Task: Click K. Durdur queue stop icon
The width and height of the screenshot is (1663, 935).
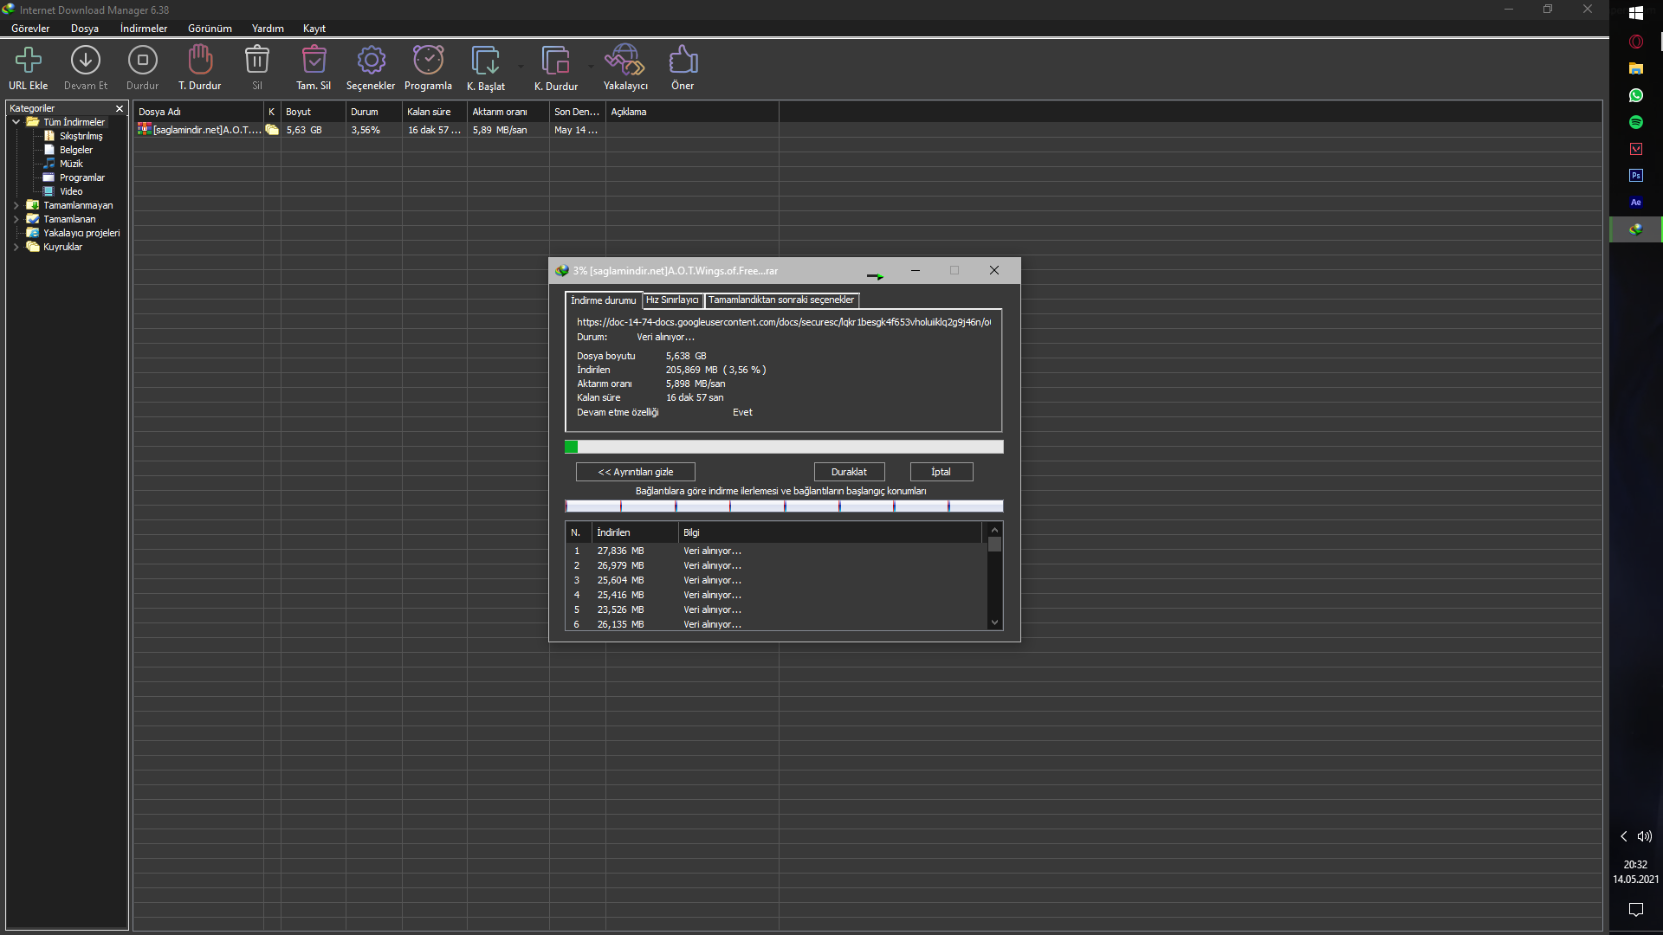Action: pyautogui.click(x=555, y=61)
